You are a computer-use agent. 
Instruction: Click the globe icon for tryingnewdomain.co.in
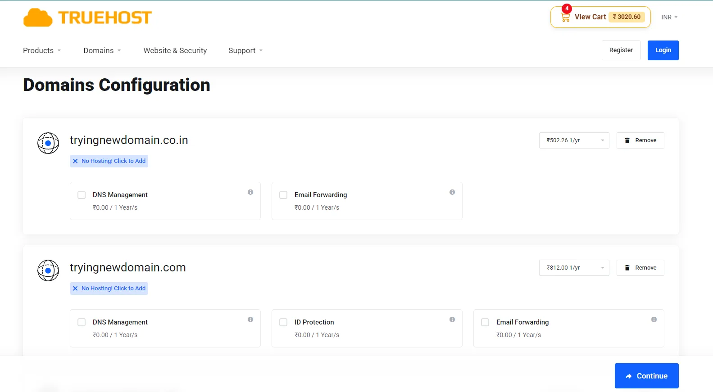[48, 143]
